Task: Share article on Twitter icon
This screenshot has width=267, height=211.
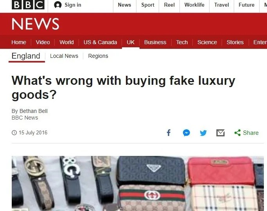Action: (203, 133)
